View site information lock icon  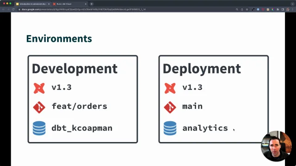(19, 9)
